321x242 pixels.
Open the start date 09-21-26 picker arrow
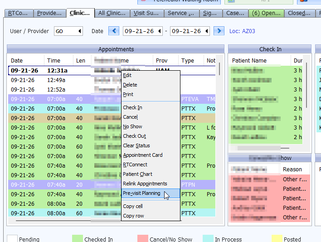tap(160, 31)
